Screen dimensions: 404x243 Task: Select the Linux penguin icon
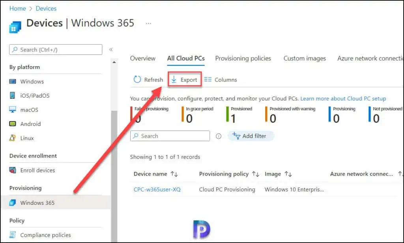click(x=12, y=138)
